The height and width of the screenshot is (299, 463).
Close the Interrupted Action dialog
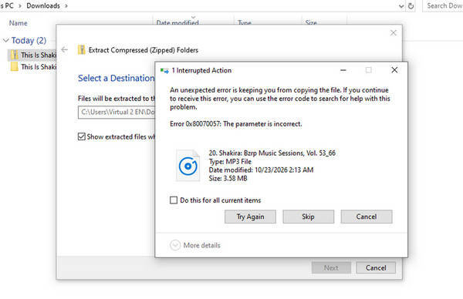click(x=394, y=70)
